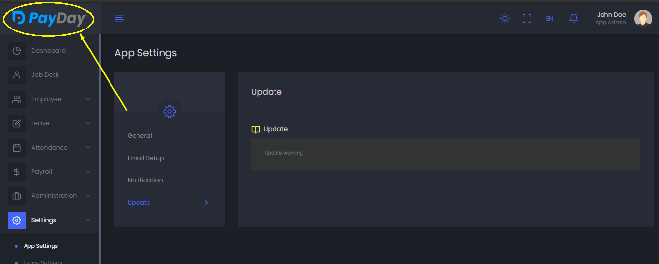Switch theme using the sun icon
The width and height of the screenshot is (659, 264).
pyautogui.click(x=505, y=19)
